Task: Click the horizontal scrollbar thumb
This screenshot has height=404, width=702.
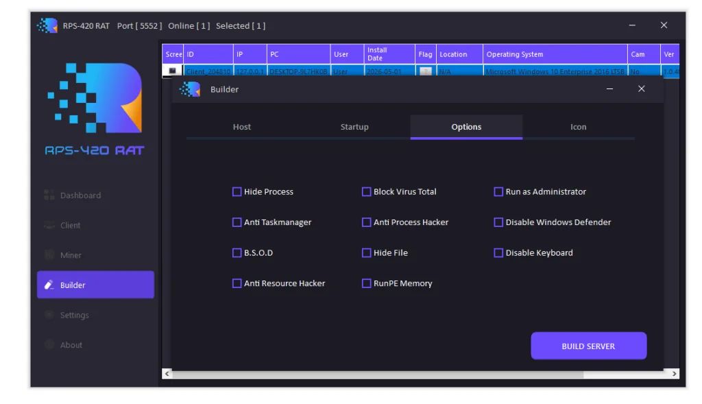Action: pyautogui.click(x=378, y=374)
